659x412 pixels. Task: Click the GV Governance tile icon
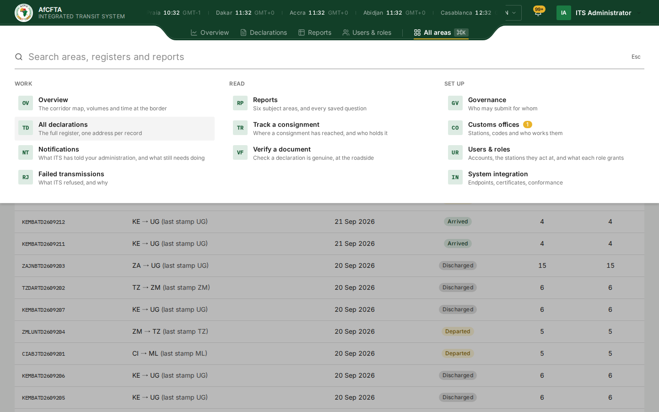[455, 103]
